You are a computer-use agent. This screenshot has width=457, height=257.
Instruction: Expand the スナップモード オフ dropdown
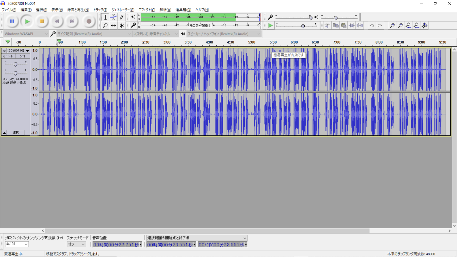76,244
